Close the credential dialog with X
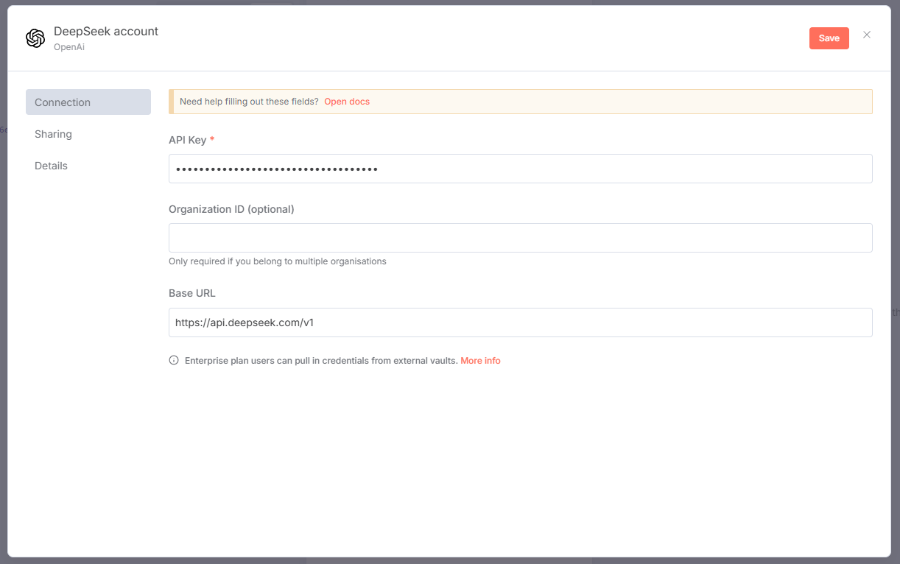Viewport: 900px width, 564px height. point(867,35)
